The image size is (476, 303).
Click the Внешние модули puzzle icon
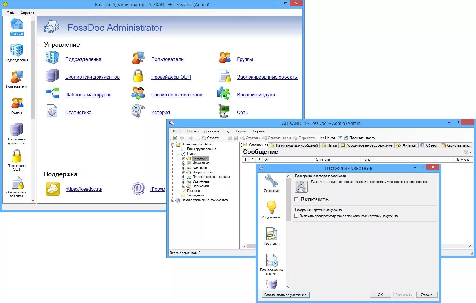[224, 93]
